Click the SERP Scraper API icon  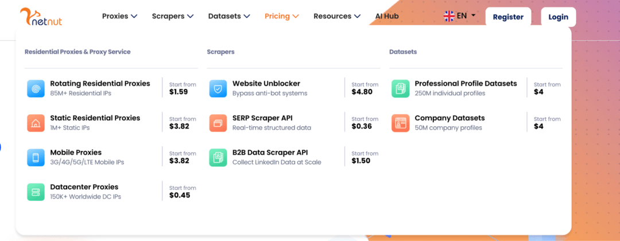(218, 123)
